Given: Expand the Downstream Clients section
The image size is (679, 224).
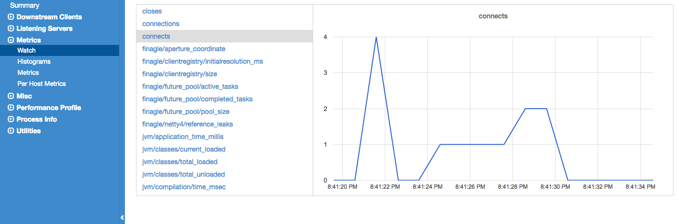Looking at the screenshot, I should point(11,17).
